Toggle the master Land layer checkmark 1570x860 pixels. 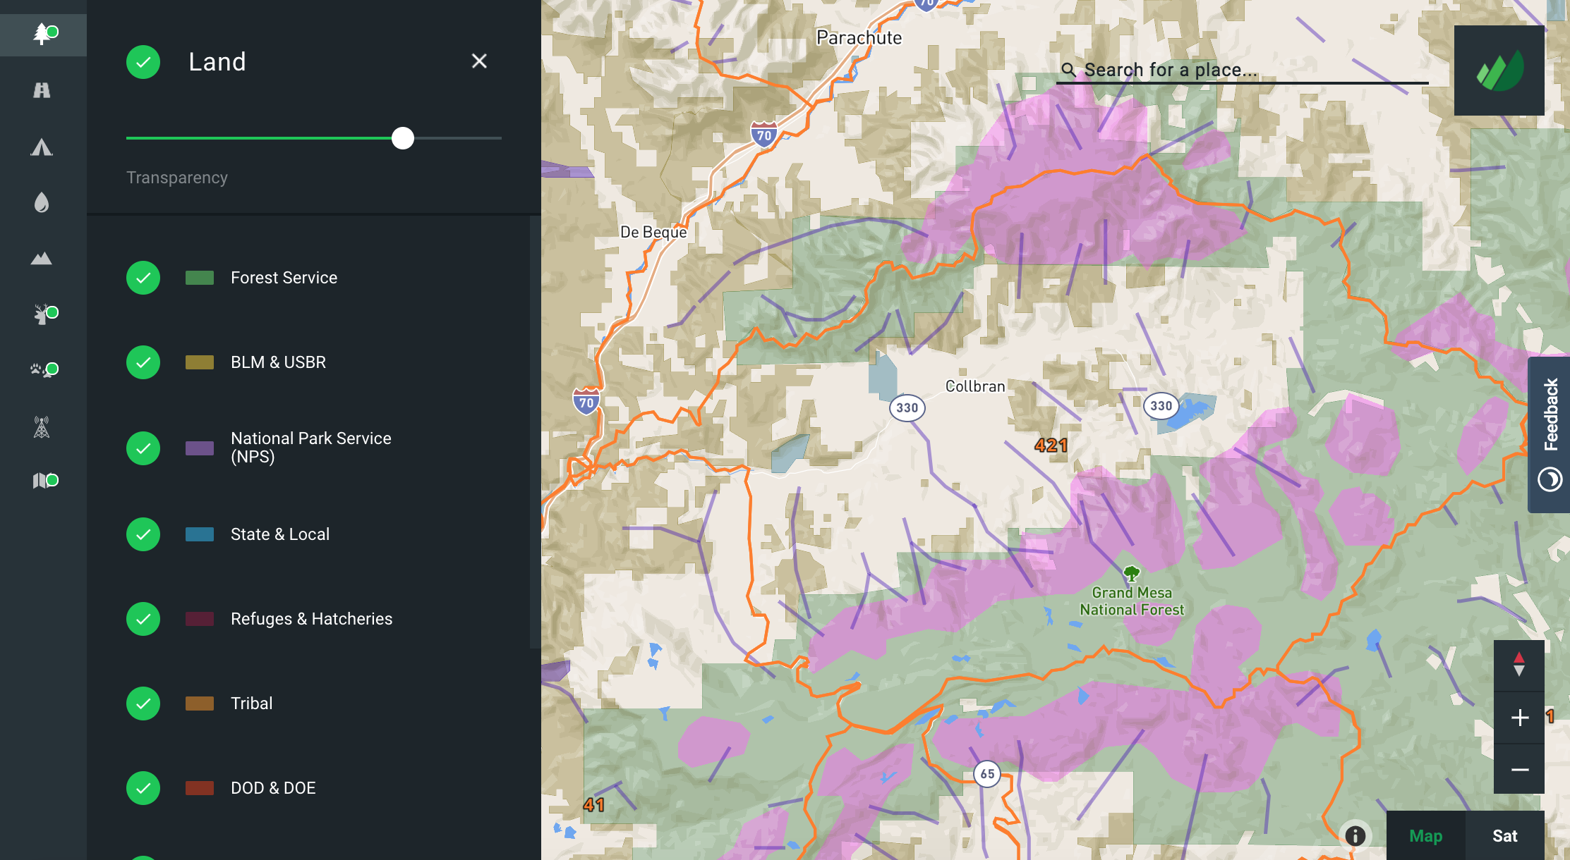tap(143, 62)
